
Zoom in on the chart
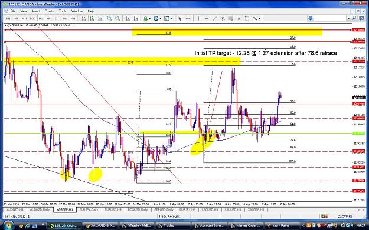pyautogui.click(x=109, y=18)
